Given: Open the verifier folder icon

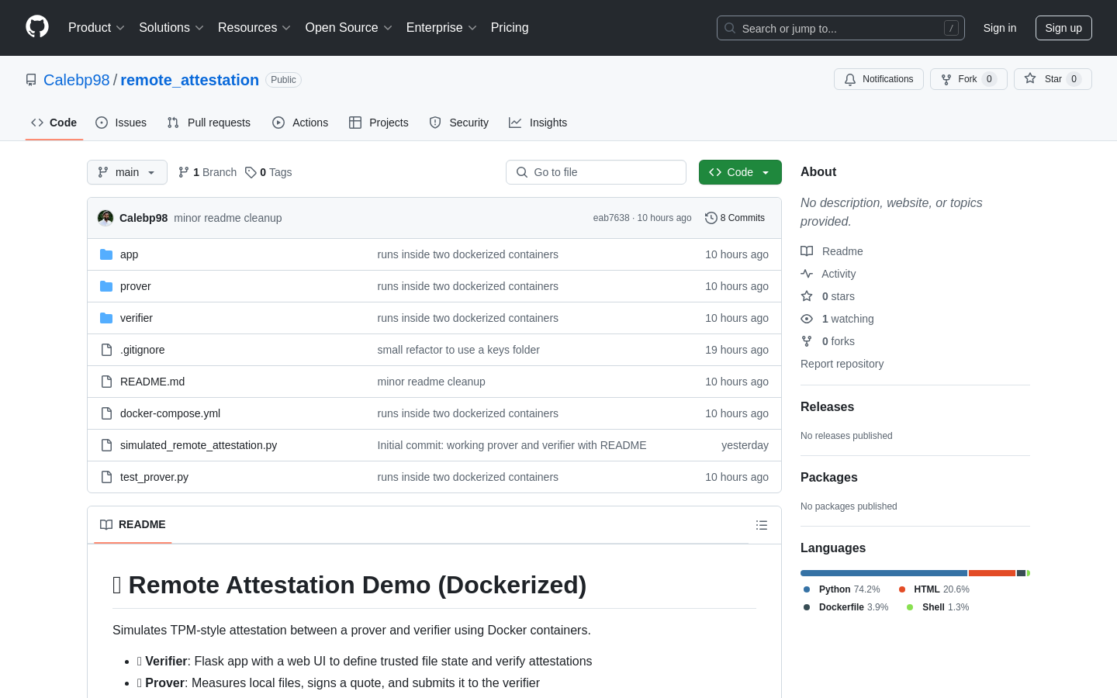Looking at the screenshot, I should pos(106,318).
